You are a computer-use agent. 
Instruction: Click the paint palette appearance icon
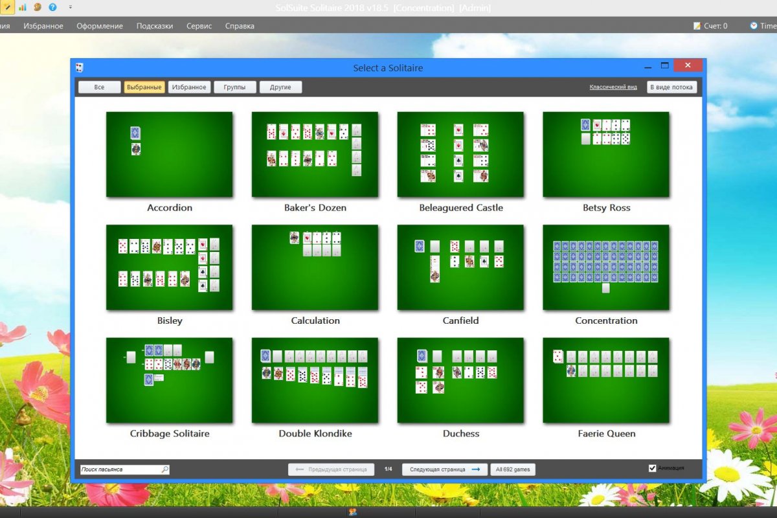coord(38,7)
